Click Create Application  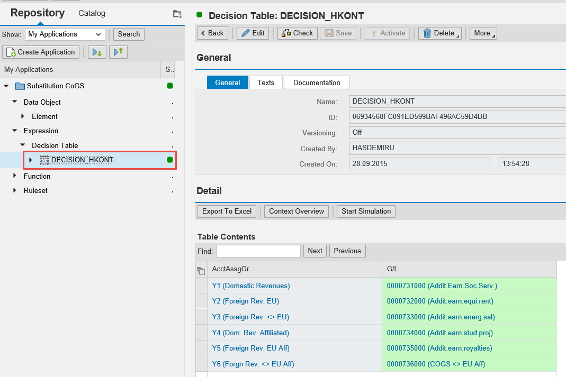coord(41,52)
